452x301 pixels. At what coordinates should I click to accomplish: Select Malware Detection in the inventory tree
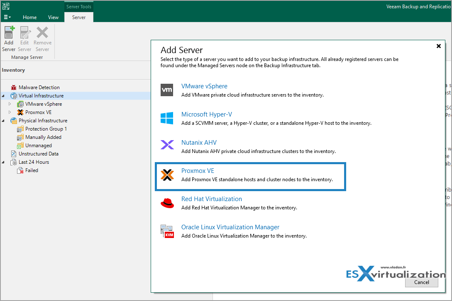(39, 87)
